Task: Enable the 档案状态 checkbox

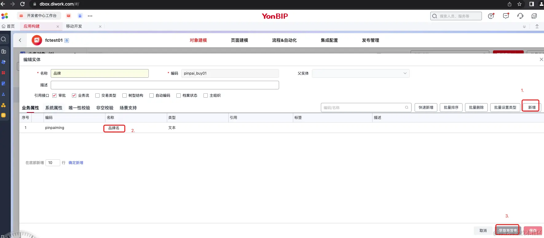Action: (179, 96)
